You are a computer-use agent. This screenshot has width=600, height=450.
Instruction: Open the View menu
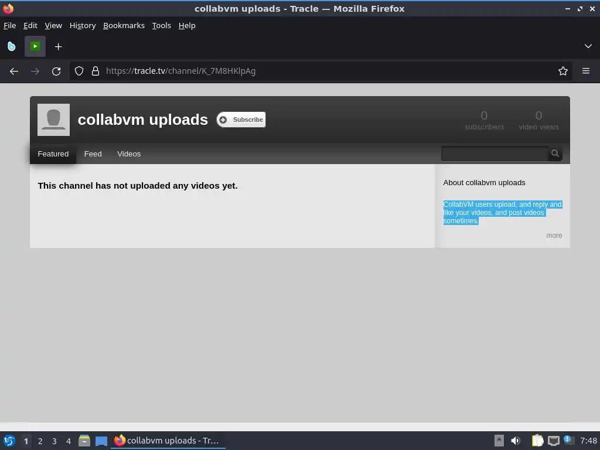point(53,26)
